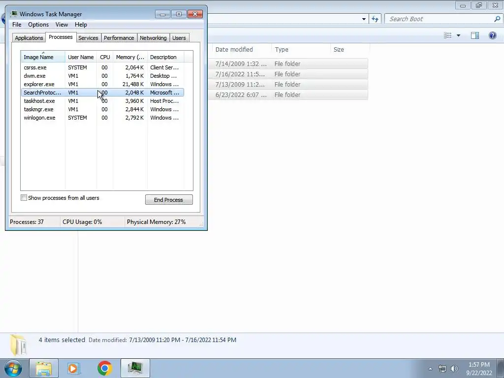Click Task Manager taskbar button

click(x=135, y=368)
